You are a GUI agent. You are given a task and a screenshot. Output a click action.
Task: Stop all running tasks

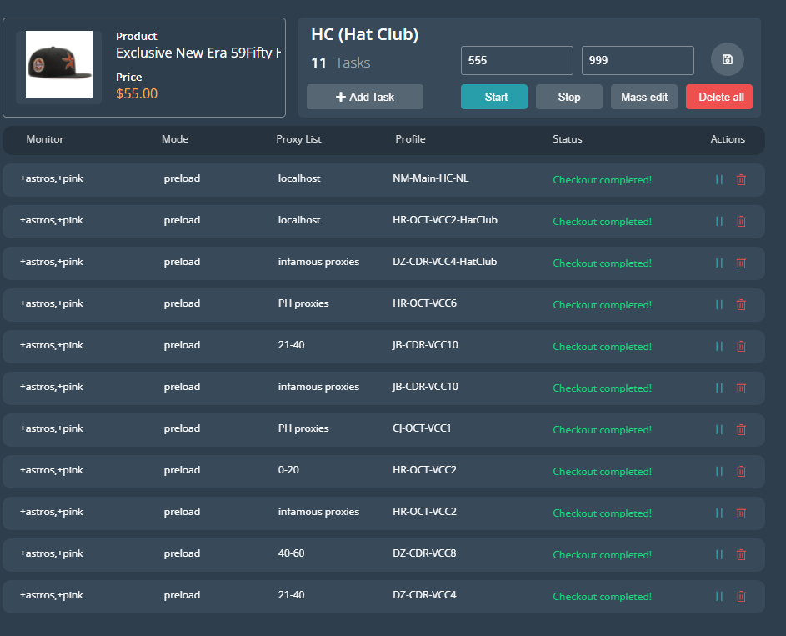(569, 97)
